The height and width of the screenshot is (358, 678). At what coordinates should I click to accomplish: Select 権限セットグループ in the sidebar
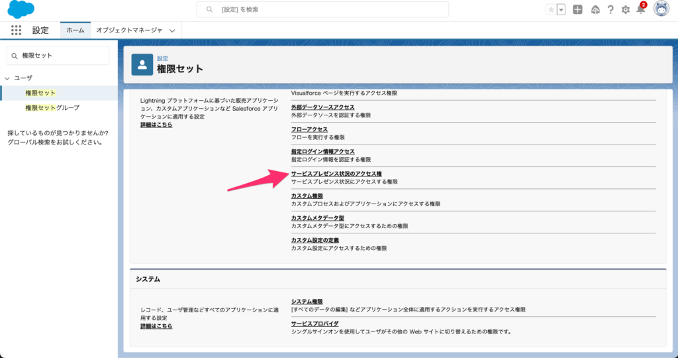point(52,107)
